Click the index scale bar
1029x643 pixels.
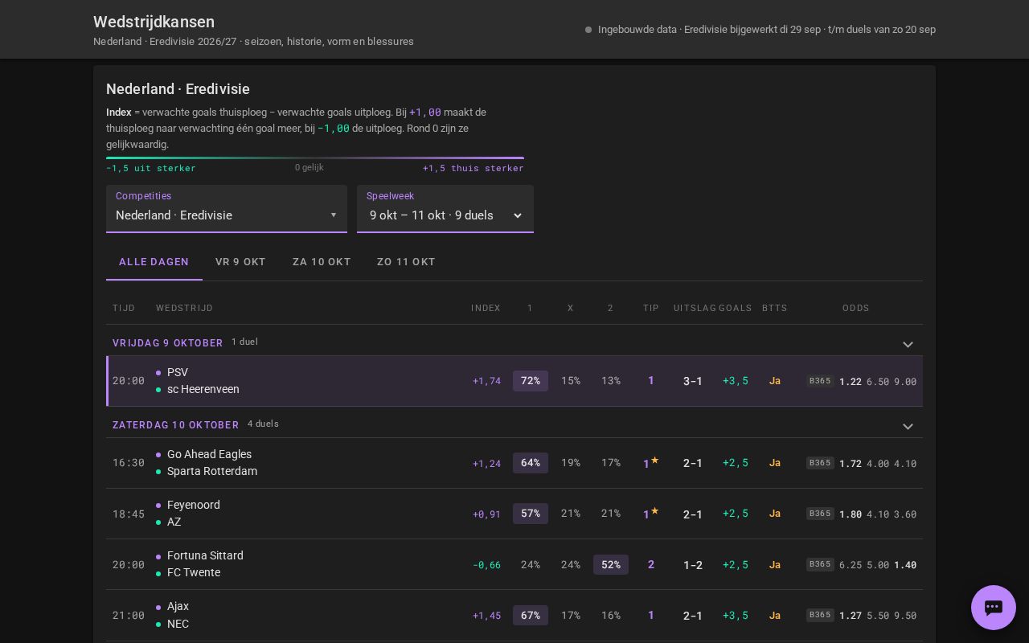point(315,158)
